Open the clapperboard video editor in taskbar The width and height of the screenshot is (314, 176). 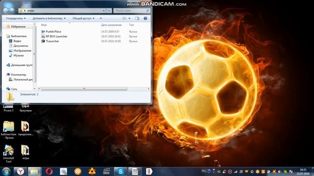pos(106,172)
